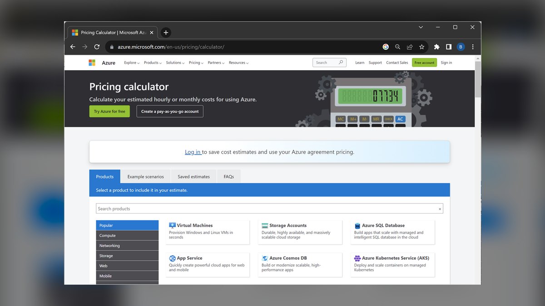Select the Popular category
This screenshot has height=306, width=545.
tap(127, 225)
